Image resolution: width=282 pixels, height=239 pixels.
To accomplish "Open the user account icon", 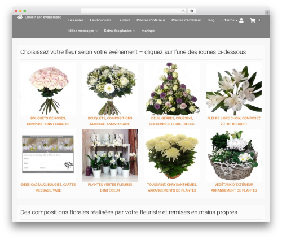I will 241,20.
